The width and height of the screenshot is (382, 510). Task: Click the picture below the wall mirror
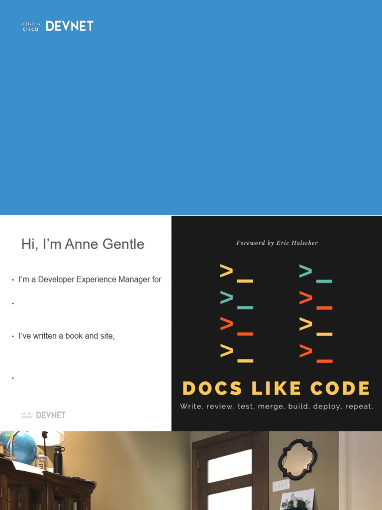click(297, 500)
